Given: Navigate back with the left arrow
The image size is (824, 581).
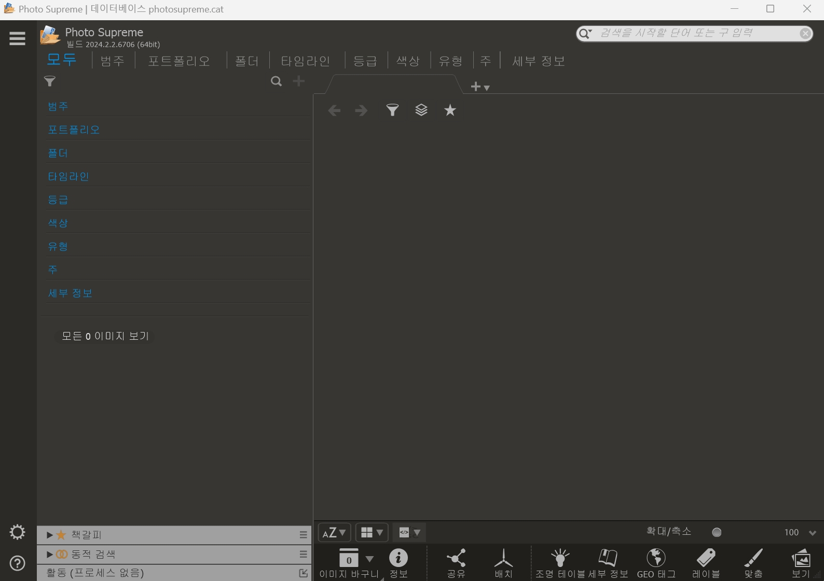Looking at the screenshot, I should 334,110.
